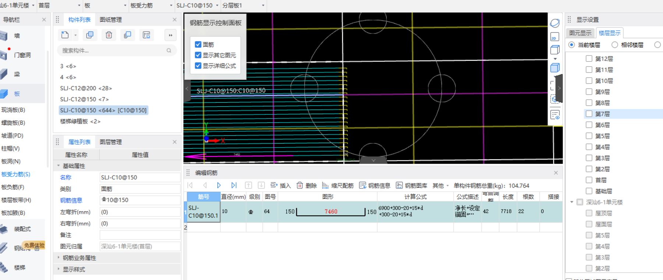Click the save component icon
The image size is (663, 280).
click(146, 35)
